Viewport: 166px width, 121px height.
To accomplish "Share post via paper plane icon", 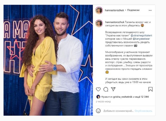I will [113, 89].
